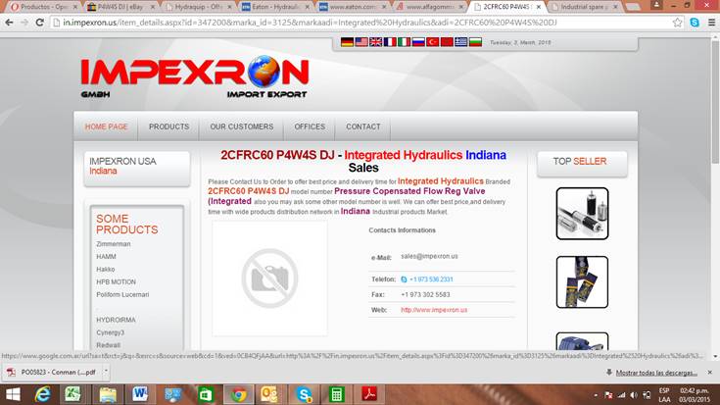Screen dimensions: 720x405
Task: Open the http://www.impexron.us web link
Action: (x=434, y=310)
